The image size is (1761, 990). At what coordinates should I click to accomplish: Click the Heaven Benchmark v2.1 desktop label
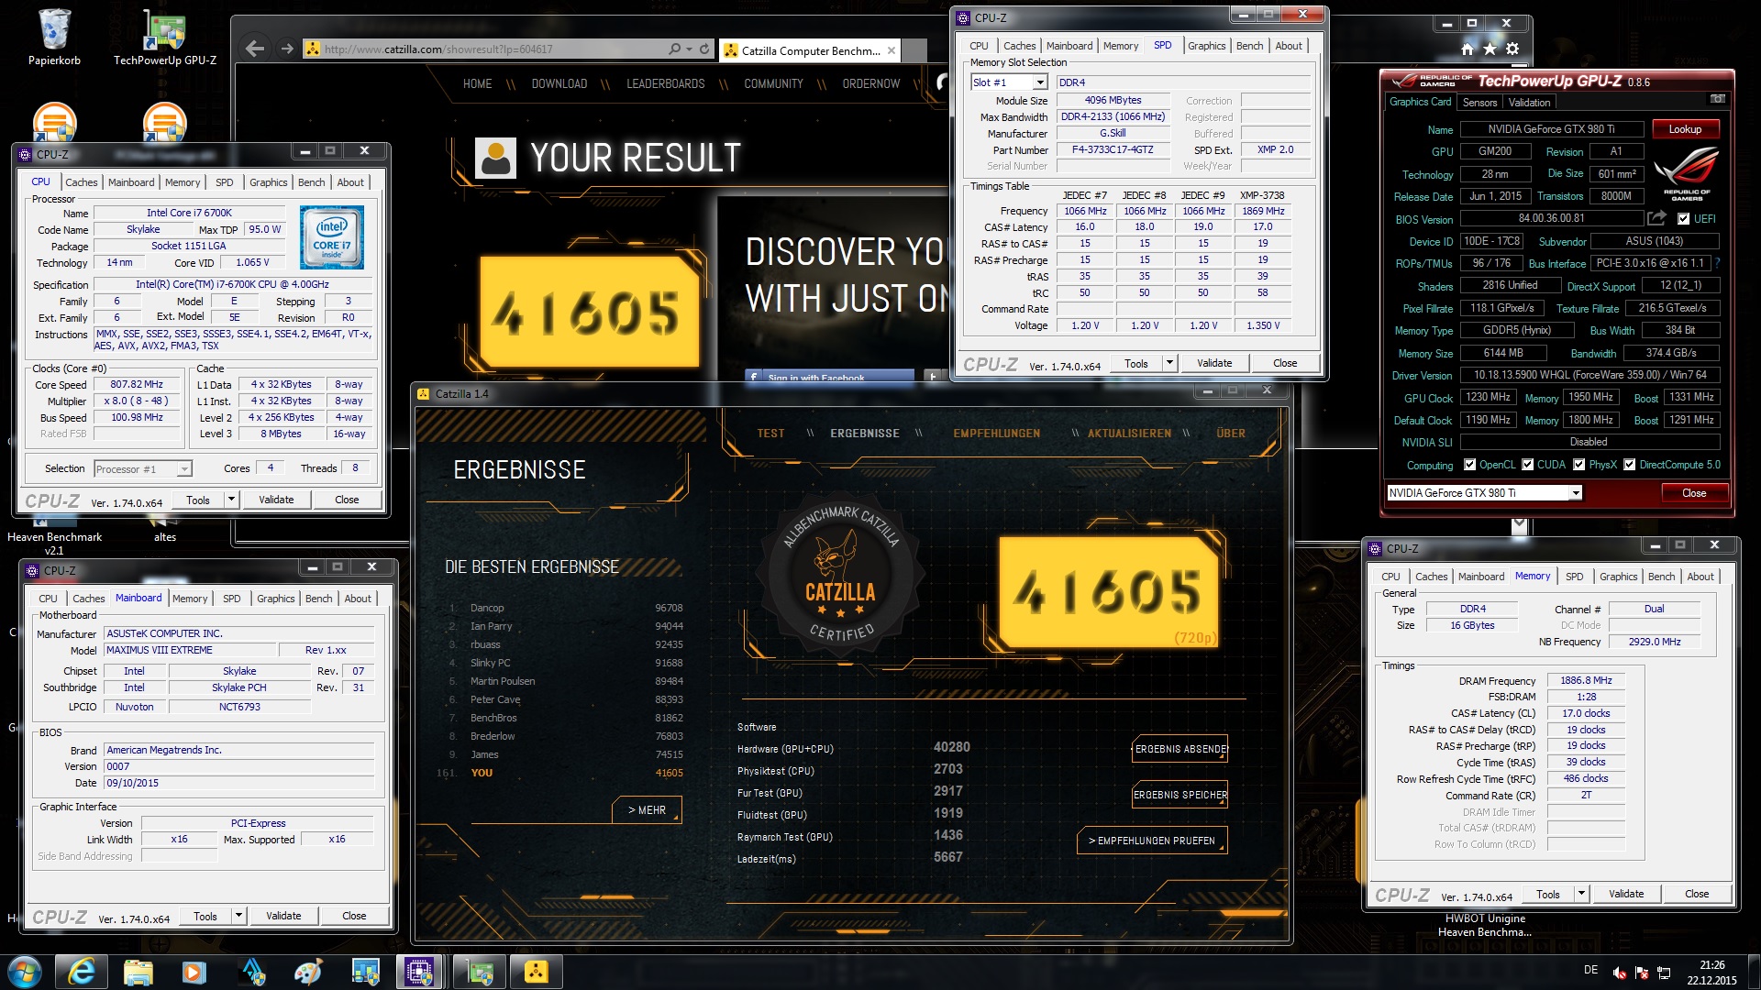tap(55, 544)
